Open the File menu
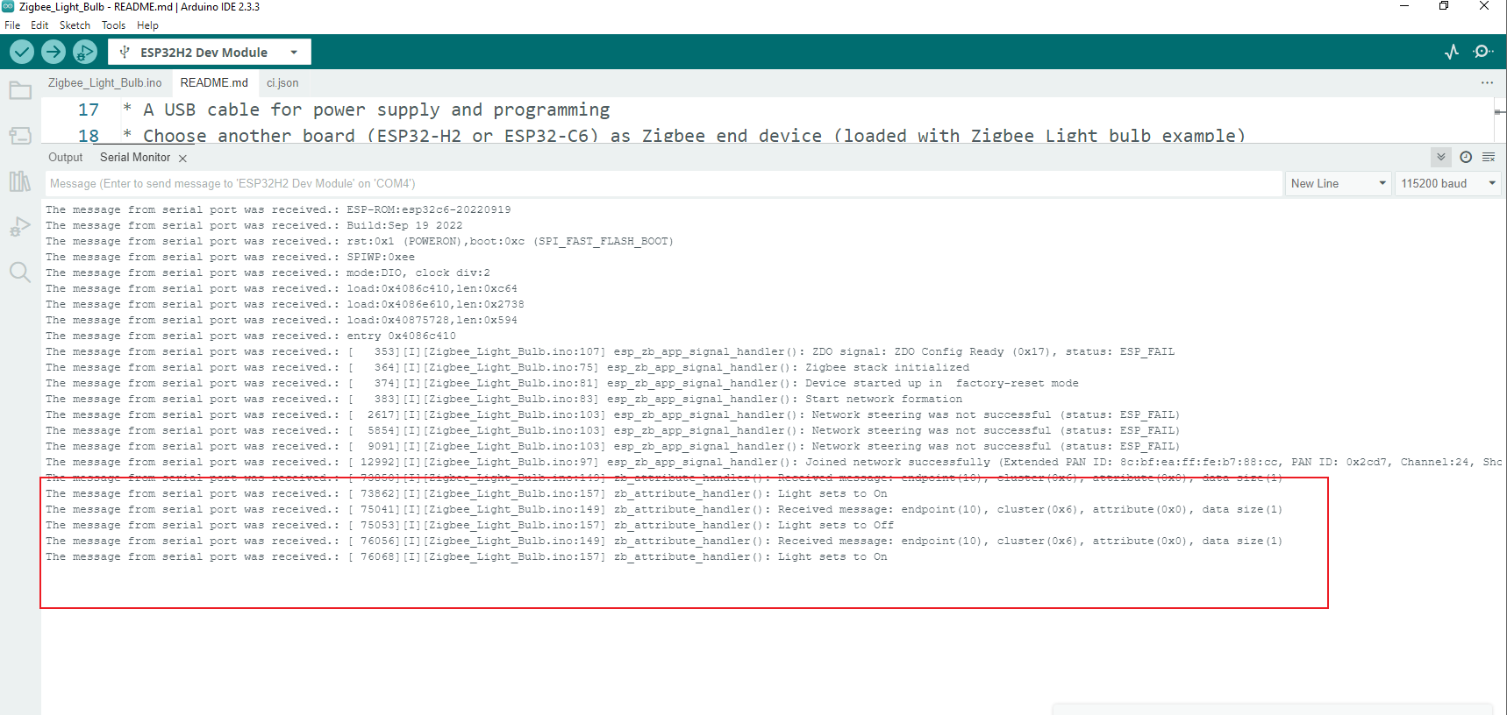This screenshot has width=1507, height=715. click(x=12, y=25)
